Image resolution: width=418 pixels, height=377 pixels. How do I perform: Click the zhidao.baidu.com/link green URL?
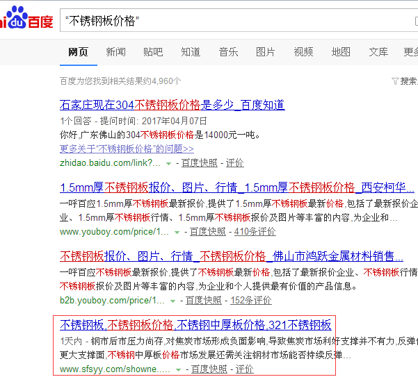click(x=110, y=163)
